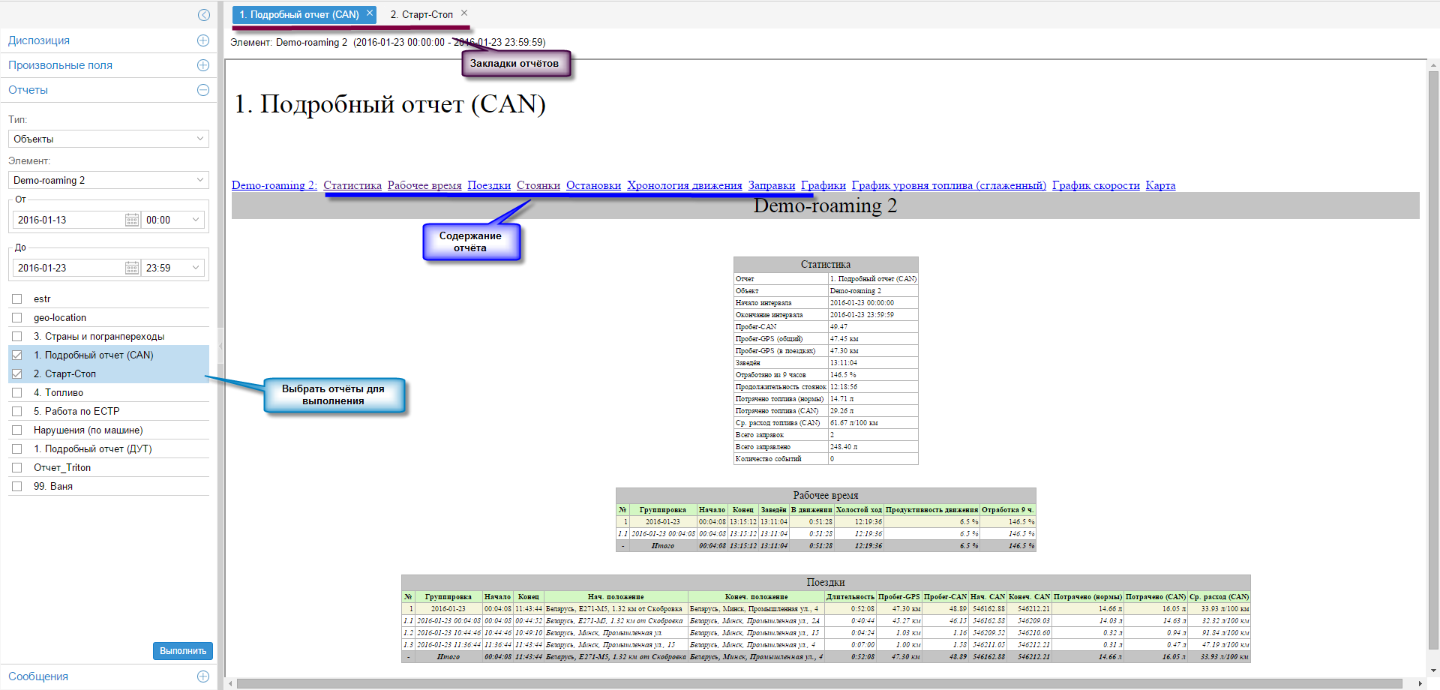This screenshot has height=690, width=1440.
Task: Click the Выполнить button
Action: (183, 651)
